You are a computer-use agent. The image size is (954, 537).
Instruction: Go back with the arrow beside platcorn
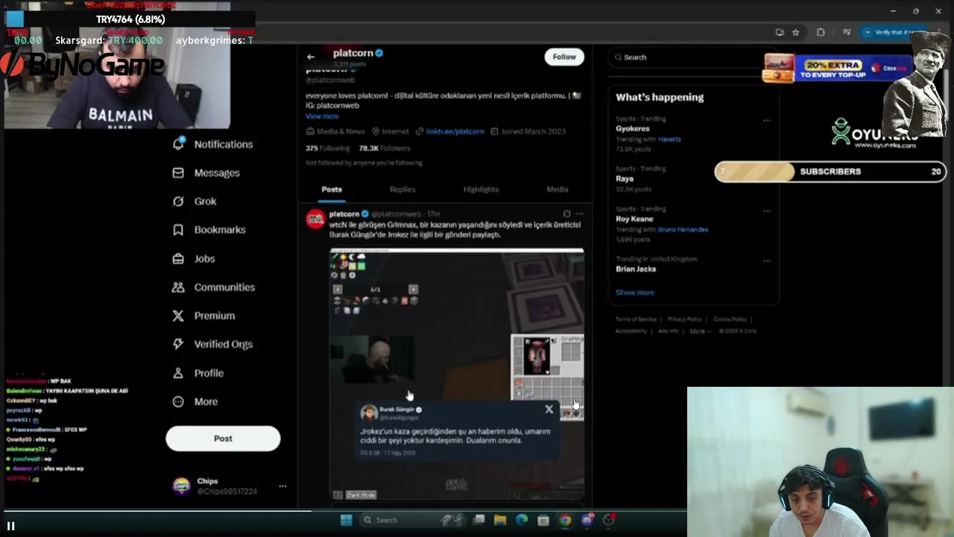(x=311, y=57)
